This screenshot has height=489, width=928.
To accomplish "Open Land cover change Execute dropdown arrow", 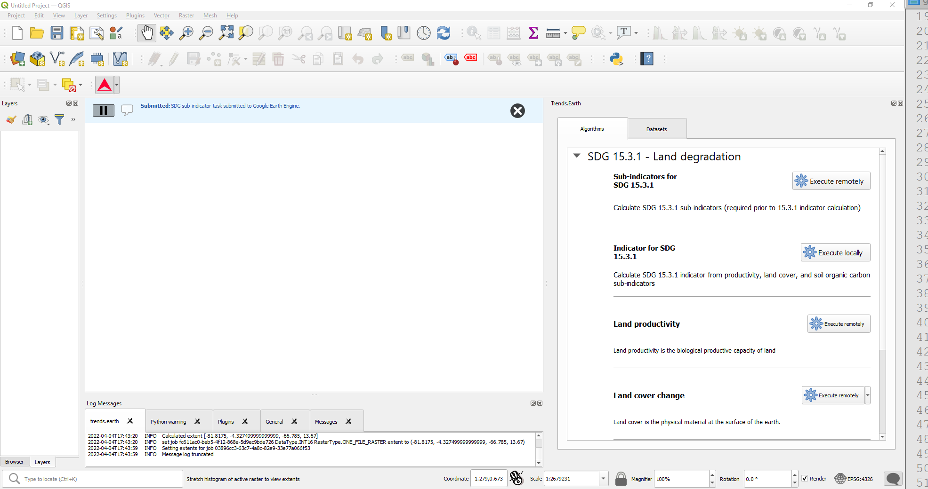I will coord(867,395).
